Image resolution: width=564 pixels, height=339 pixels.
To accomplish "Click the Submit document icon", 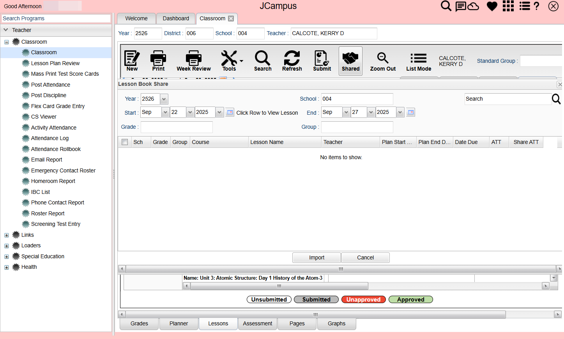I will [322, 61].
